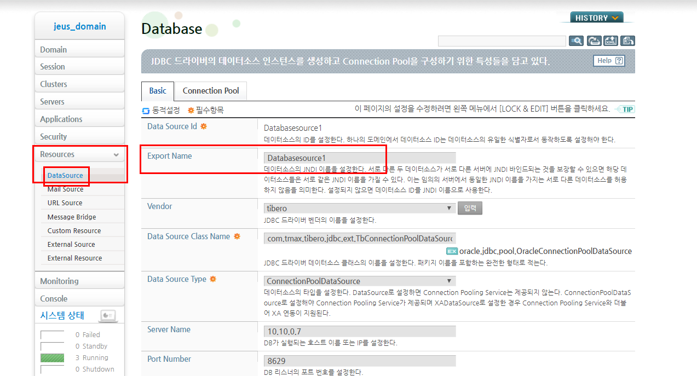Open the Applications menu
The width and height of the screenshot is (697, 376).
pos(79,119)
